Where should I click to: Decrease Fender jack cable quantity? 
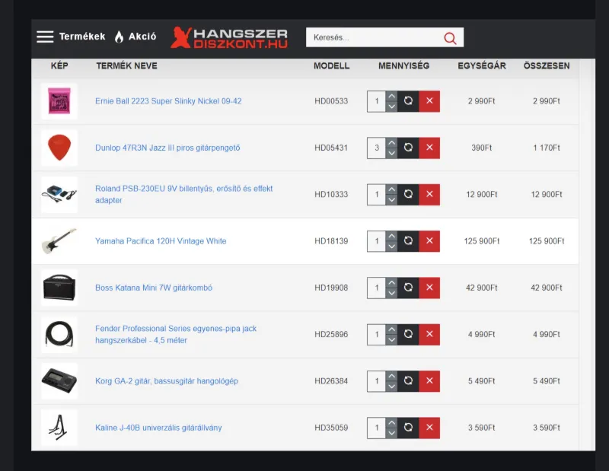391,340
